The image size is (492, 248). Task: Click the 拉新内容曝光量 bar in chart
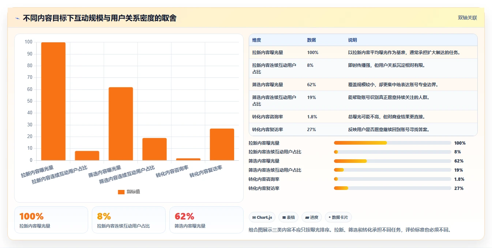[53, 101]
